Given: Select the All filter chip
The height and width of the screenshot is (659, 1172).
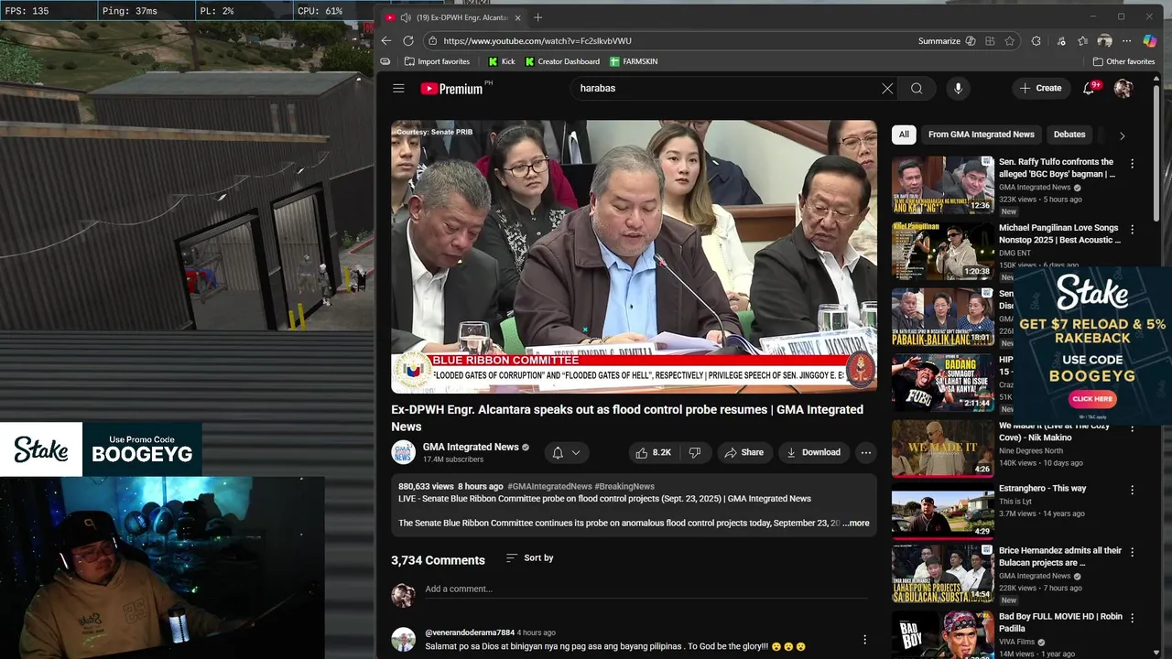Looking at the screenshot, I should pyautogui.click(x=904, y=135).
